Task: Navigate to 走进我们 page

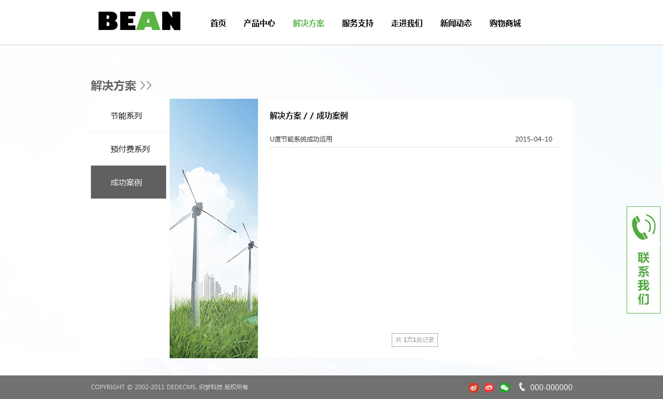Action: click(407, 23)
